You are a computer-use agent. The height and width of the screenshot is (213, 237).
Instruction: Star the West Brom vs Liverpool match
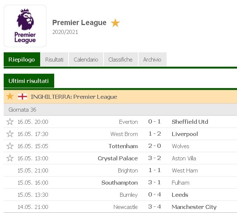pyautogui.click(x=10, y=134)
